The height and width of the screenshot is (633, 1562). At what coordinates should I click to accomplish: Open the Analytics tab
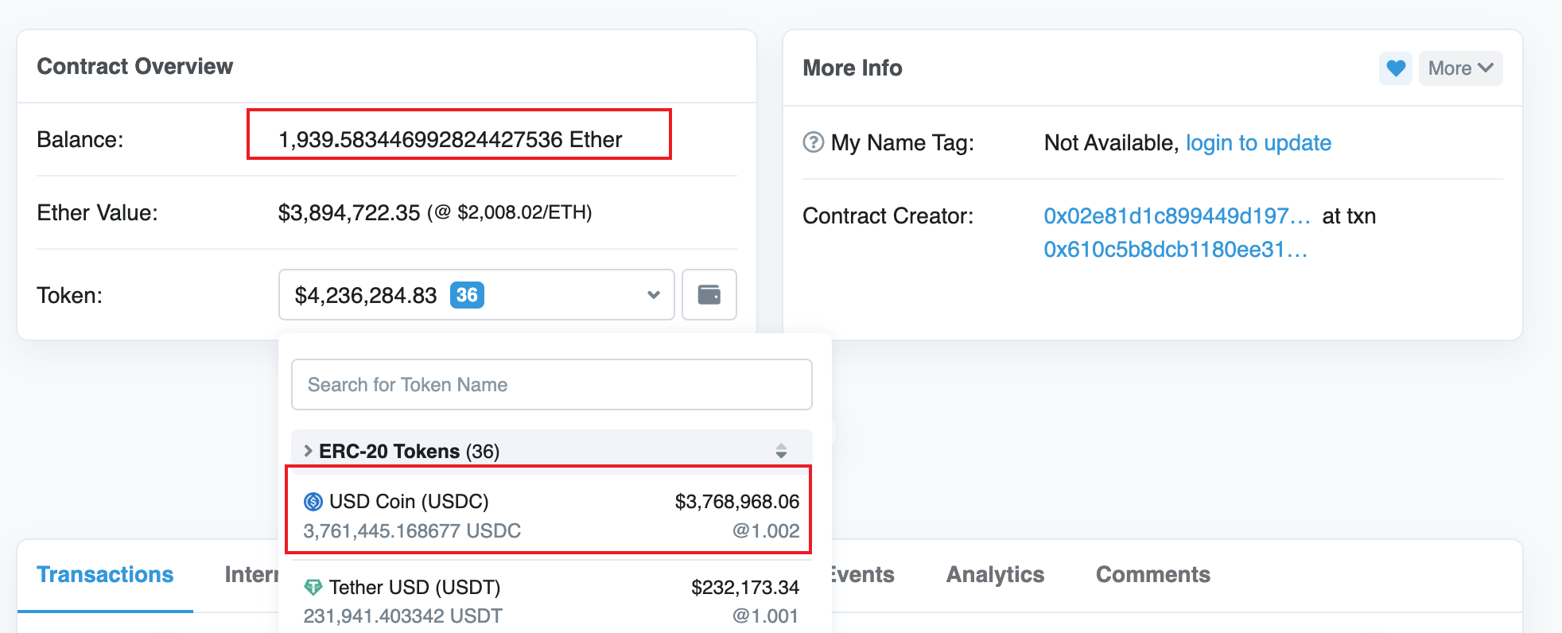995,575
